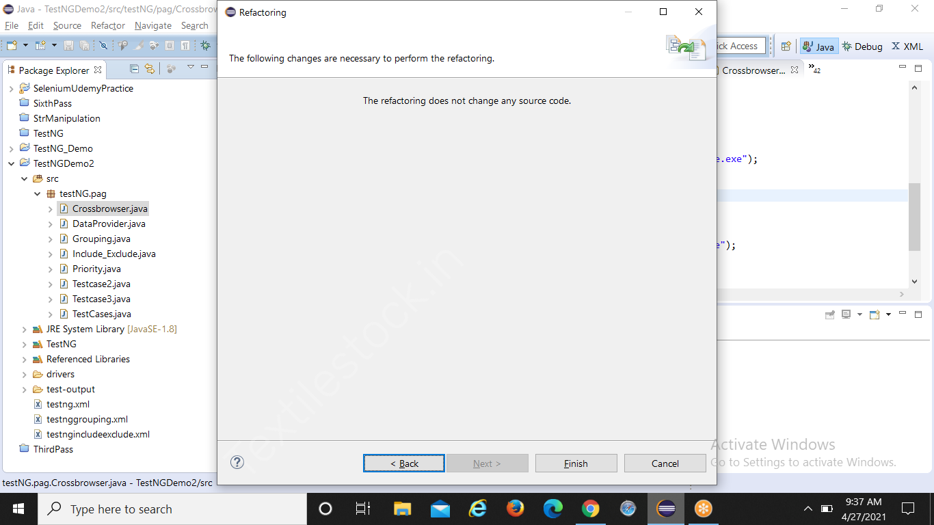Screen dimensions: 934x525
Task: Click the Display Selected Console icon
Action: (846, 314)
